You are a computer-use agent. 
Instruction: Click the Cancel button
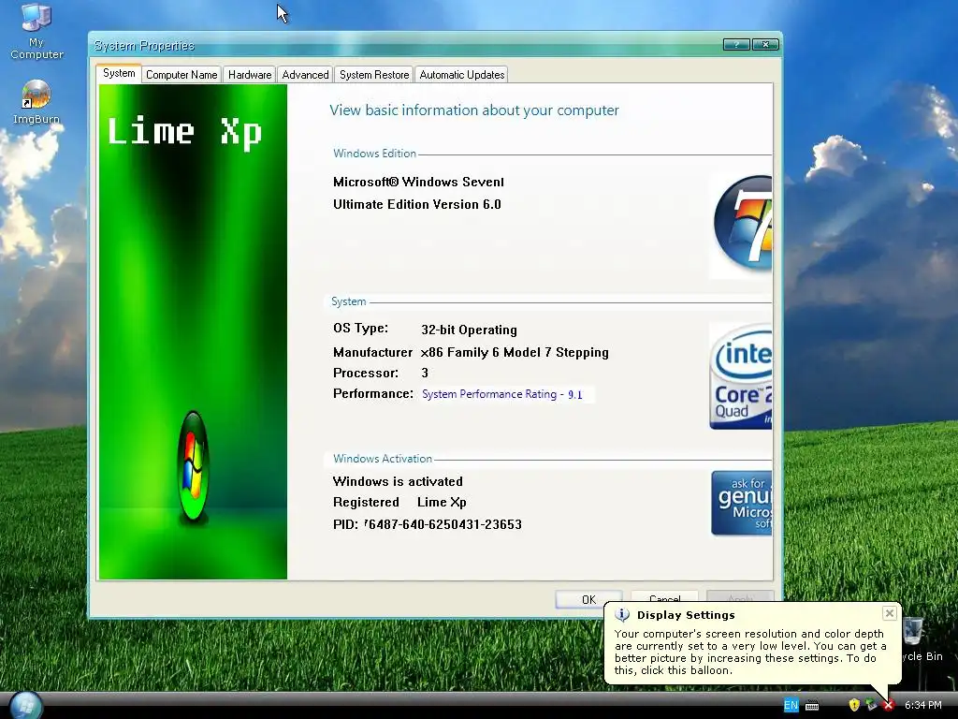665,597
